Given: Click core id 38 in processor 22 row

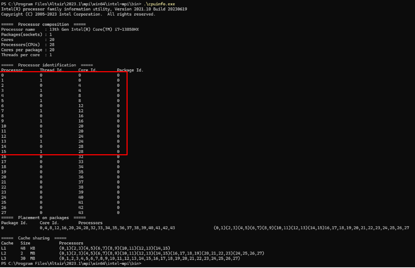Looking at the screenshot, I should click(x=81, y=187).
